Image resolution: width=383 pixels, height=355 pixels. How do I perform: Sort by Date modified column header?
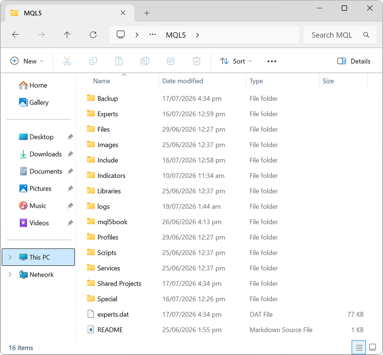(183, 81)
